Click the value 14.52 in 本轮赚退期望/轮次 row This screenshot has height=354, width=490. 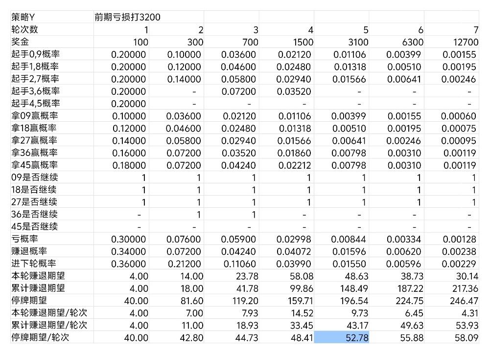(302, 313)
